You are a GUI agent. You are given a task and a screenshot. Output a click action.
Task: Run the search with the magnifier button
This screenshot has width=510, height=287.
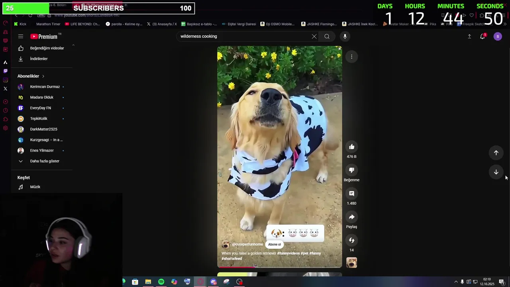click(x=327, y=36)
